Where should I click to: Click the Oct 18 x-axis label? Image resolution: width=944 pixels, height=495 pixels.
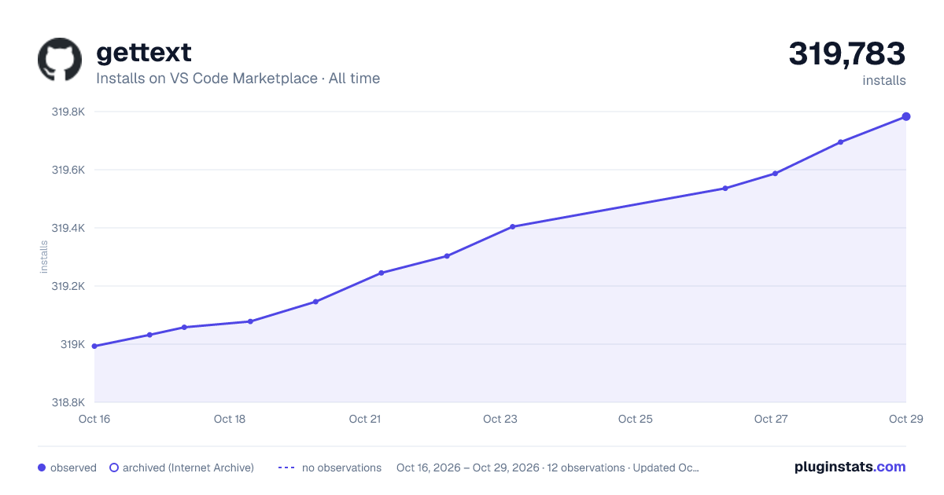[x=230, y=419]
